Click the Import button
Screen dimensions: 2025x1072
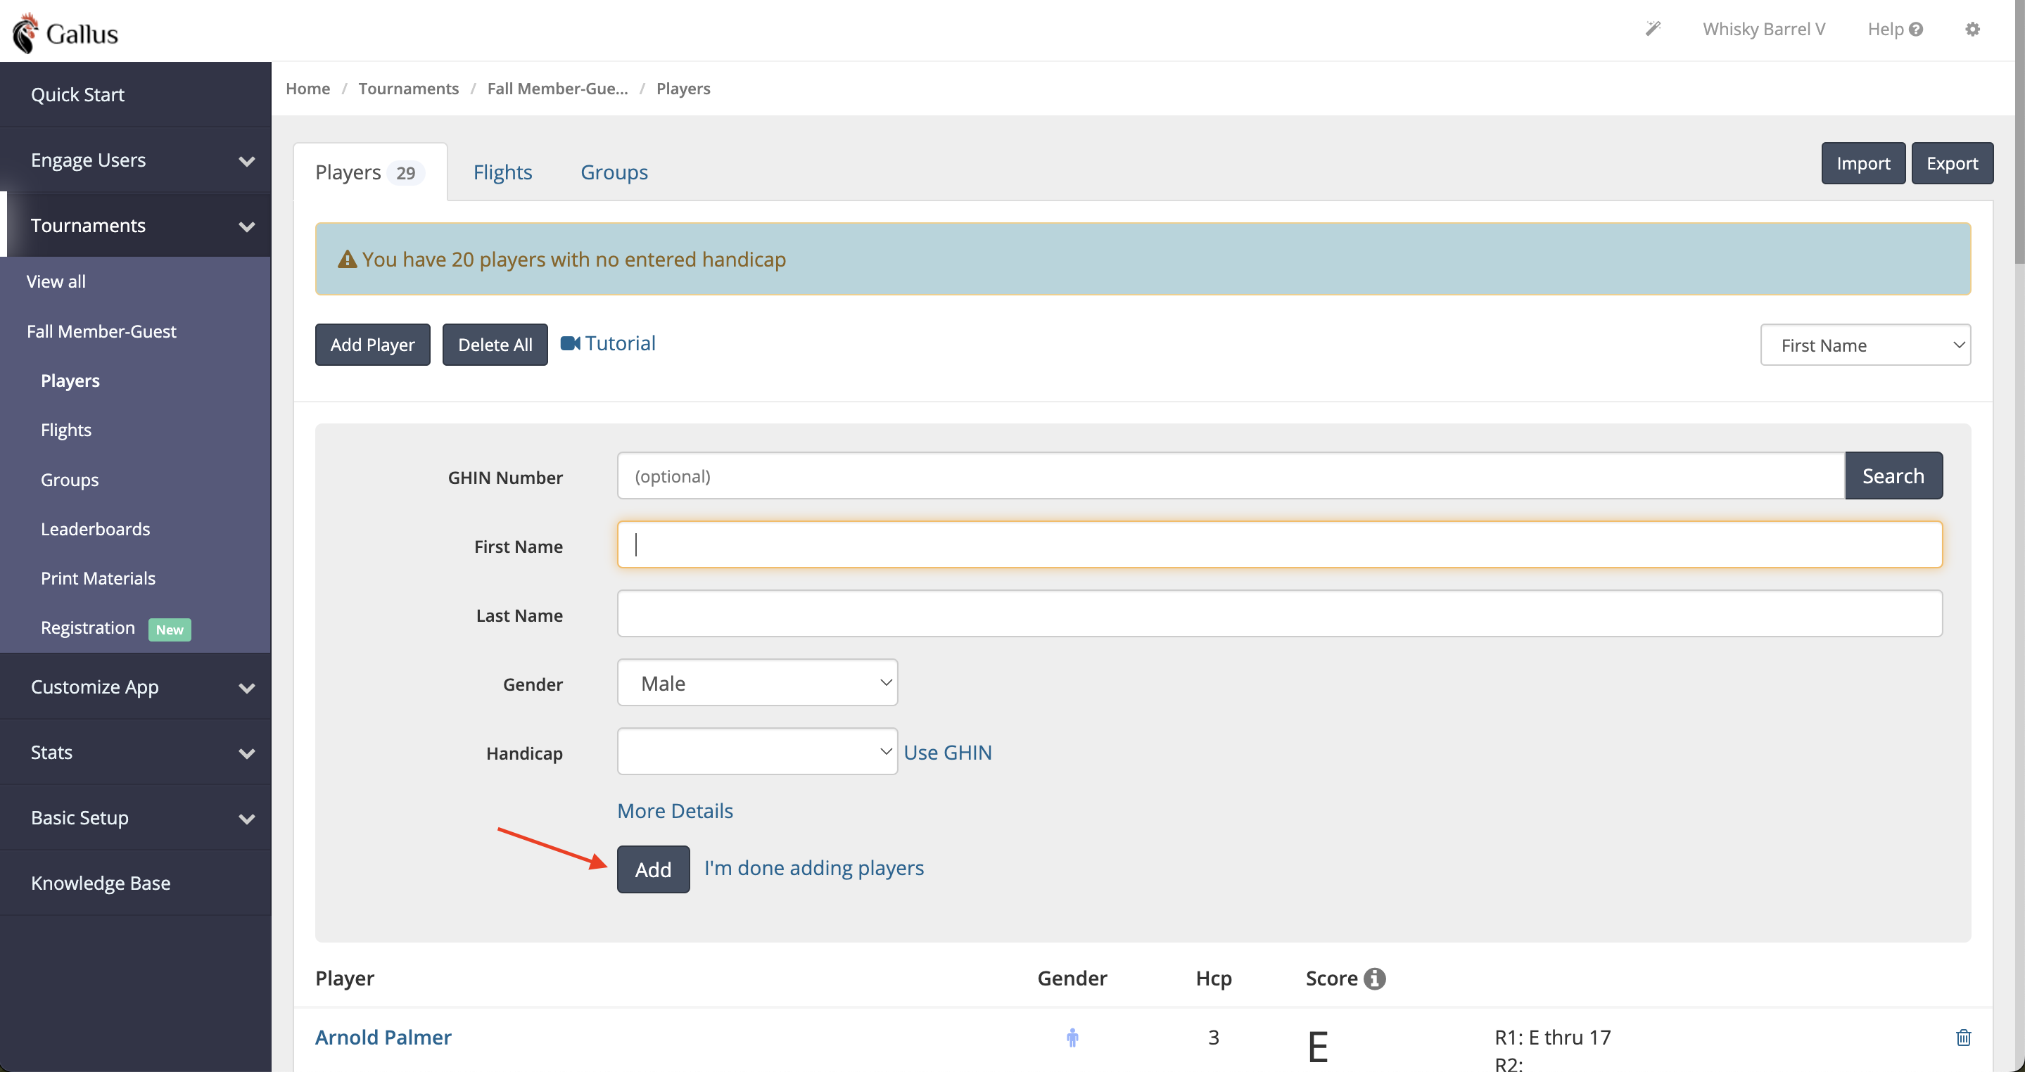point(1863,163)
